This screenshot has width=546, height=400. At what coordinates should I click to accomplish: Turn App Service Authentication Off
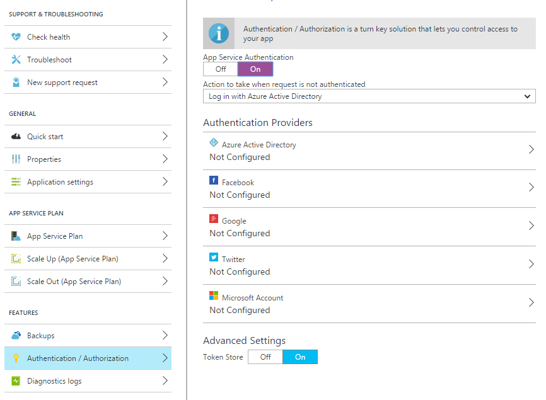pos(221,69)
